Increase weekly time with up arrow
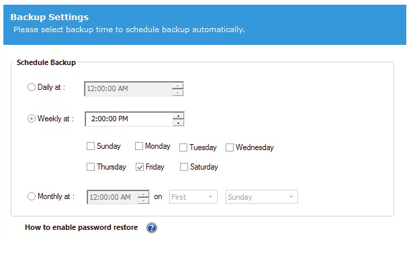Image resolution: width=411 pixels, height=256 pixels. point(178,116)
